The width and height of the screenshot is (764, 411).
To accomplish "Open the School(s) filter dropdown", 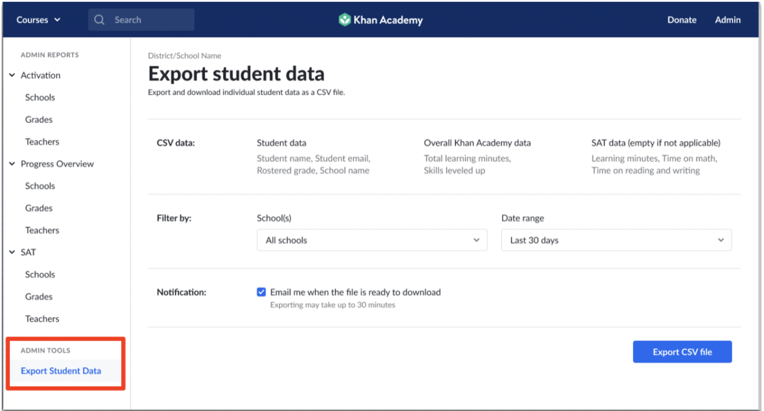I will [372, 240].
